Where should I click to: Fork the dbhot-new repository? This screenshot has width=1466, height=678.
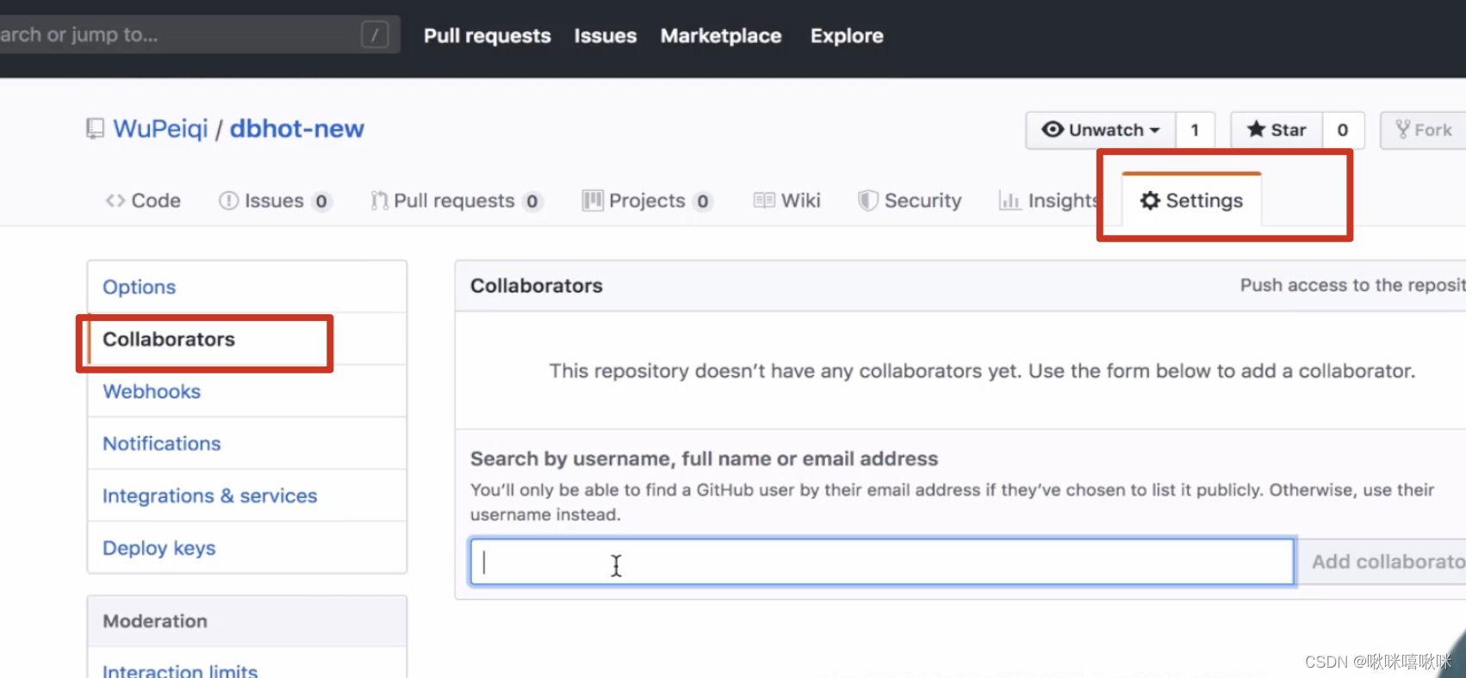click(1423, 130)
